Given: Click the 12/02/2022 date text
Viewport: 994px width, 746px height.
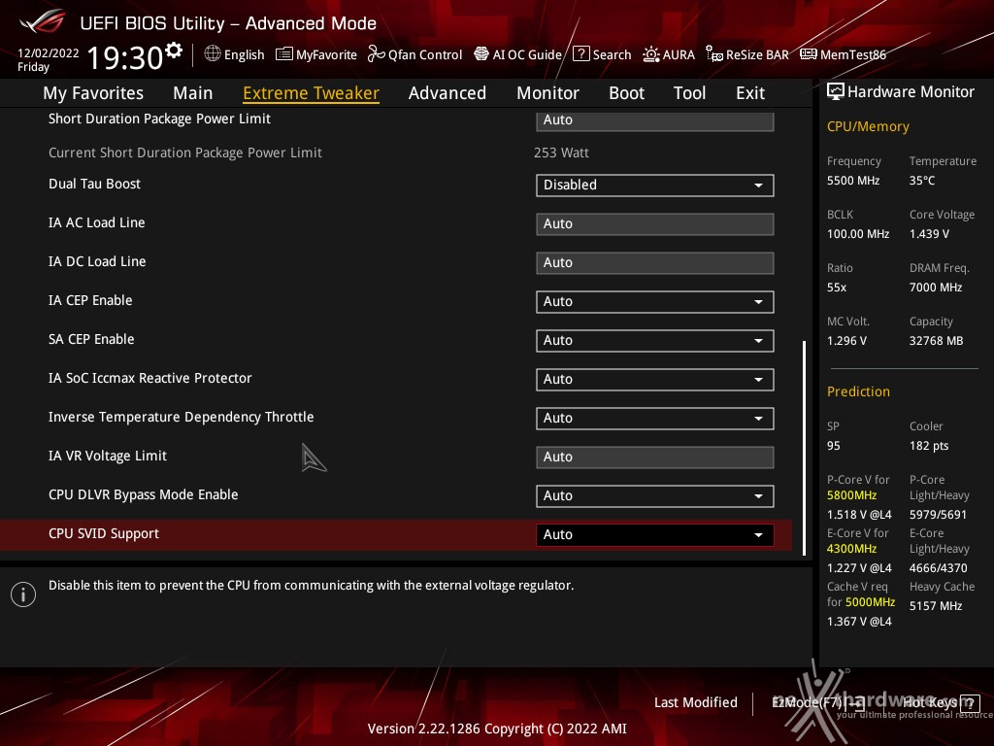Looking at the screenshot, I should (x=49, y=53).
